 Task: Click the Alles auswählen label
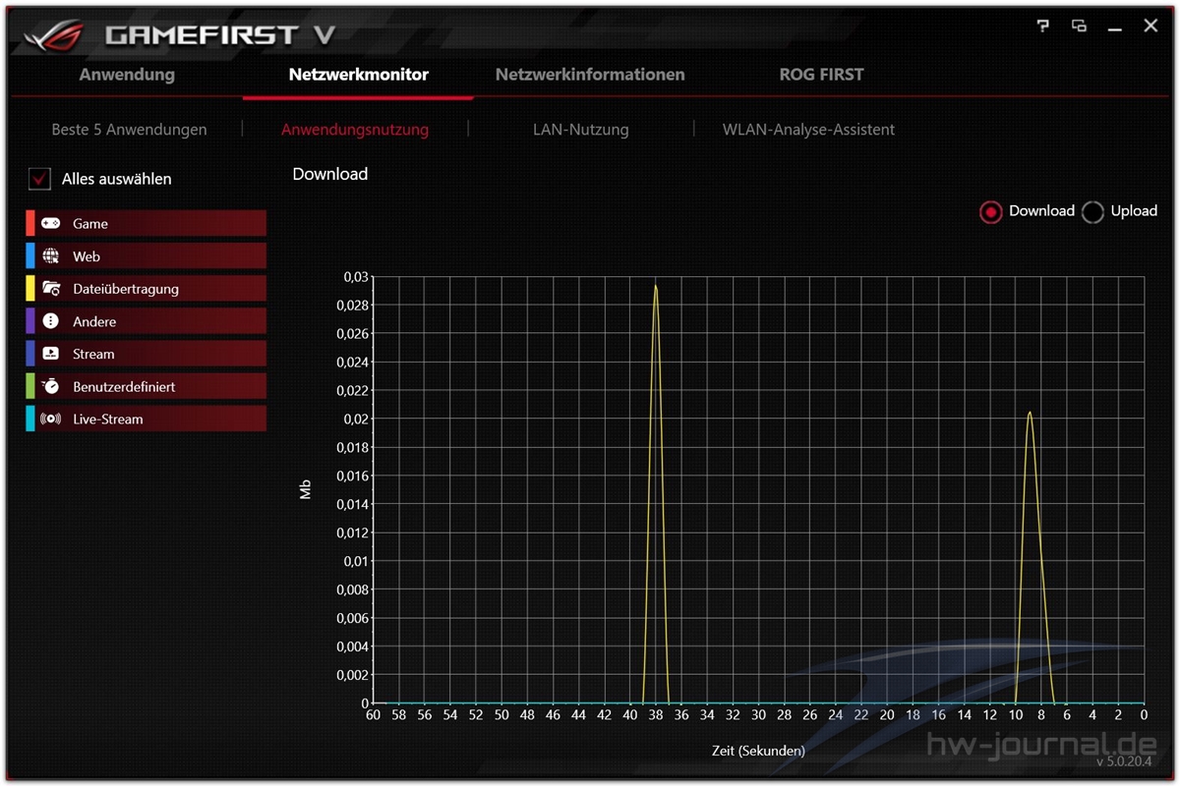(117, 179)
